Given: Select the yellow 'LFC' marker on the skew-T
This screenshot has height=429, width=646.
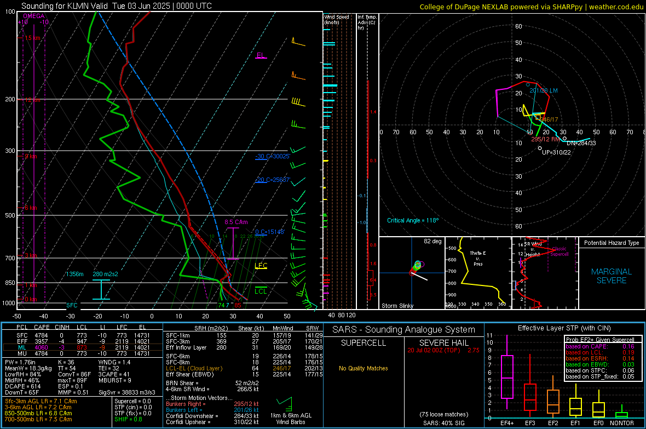Looking at the screenshot, I should tap(261, 266).
